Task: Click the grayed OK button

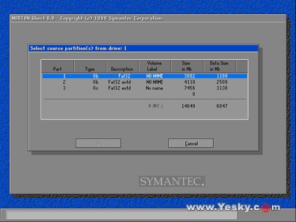Action: click(x=98, y=143)
